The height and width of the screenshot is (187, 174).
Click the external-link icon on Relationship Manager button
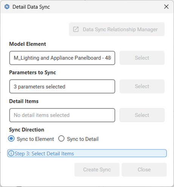(x=76, y=29)
